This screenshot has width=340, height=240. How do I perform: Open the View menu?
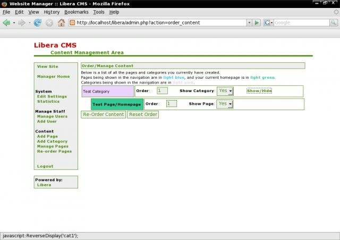(x=33, y=12)
